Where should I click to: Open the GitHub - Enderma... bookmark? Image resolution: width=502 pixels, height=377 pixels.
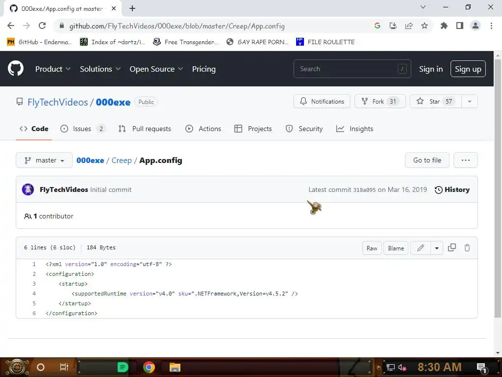pos(39,42)
